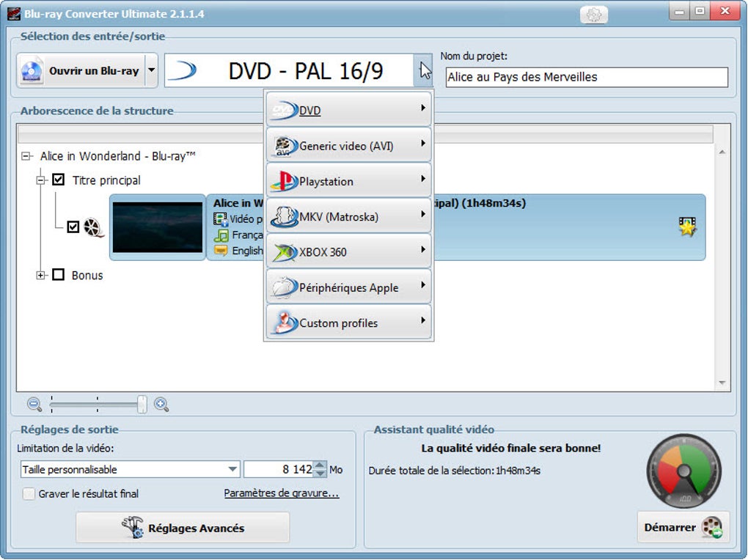Image resolution: width=748 pixels, height=560 pixels.
Task: Click the Custom profiles person icon
Action: coord(284,323)
